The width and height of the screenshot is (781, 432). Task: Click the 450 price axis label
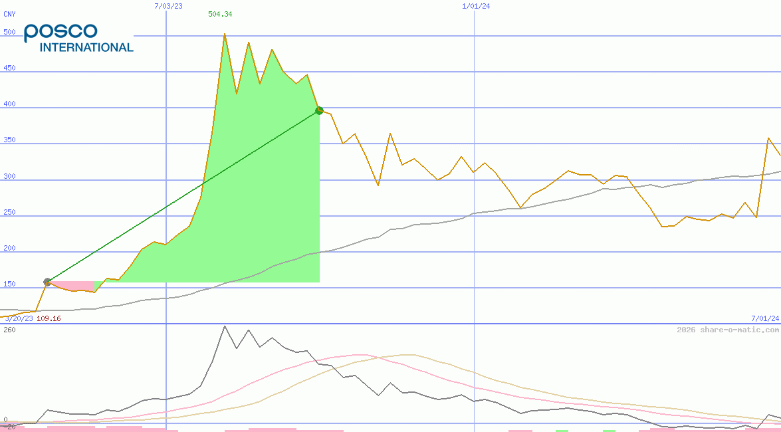[x=9, y=68]
